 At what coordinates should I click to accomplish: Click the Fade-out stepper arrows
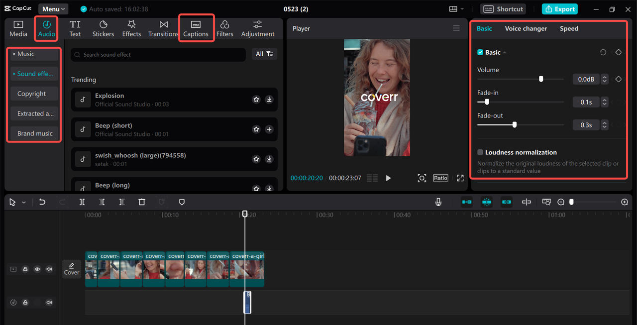[605, 125]
